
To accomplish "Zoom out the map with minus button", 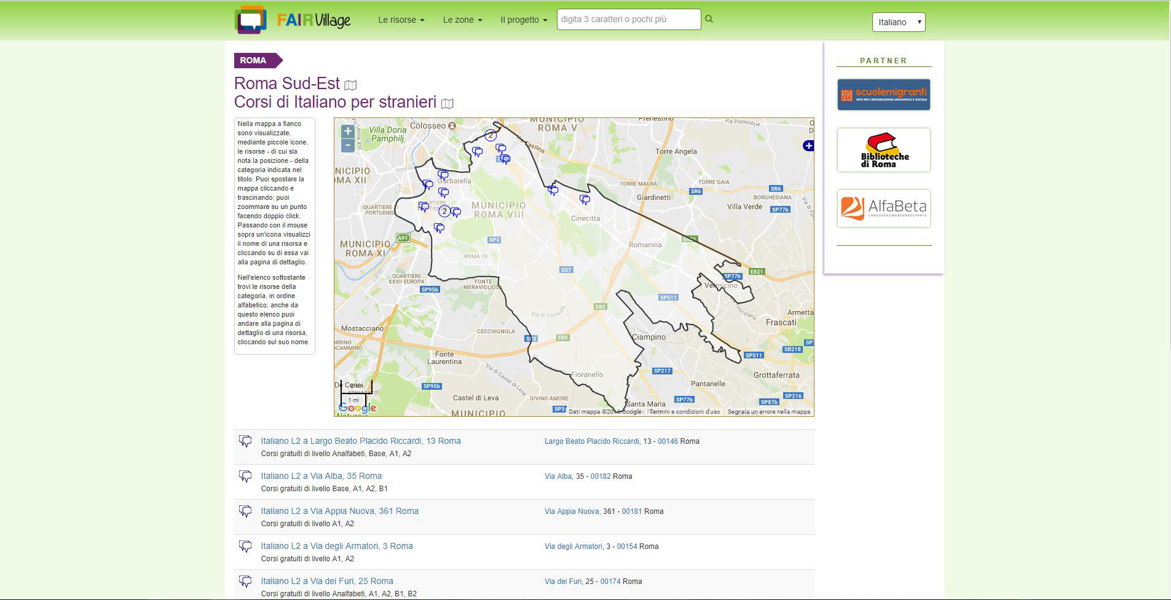I will pos(347,145).
